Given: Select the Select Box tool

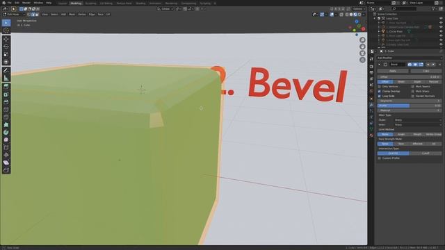Looking at the screenshot, I should click(x=6, y=23).
